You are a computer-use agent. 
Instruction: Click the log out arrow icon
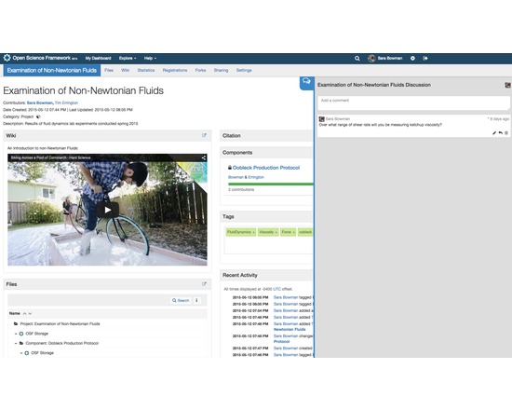click(x=425, y=58)
